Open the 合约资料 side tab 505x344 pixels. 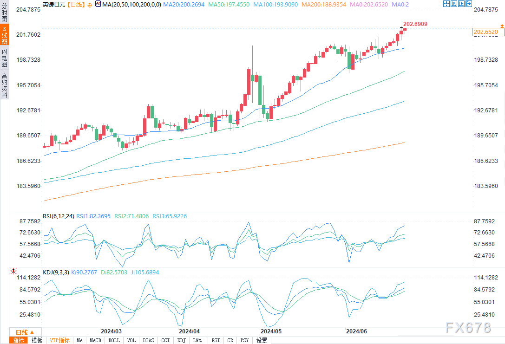click(x=4, y=85)
